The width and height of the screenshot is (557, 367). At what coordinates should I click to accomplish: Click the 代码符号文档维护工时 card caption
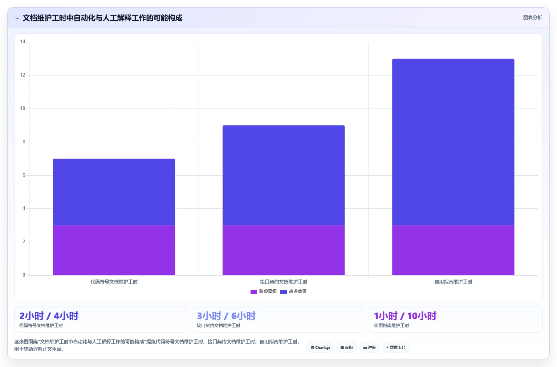click(41, 326)
